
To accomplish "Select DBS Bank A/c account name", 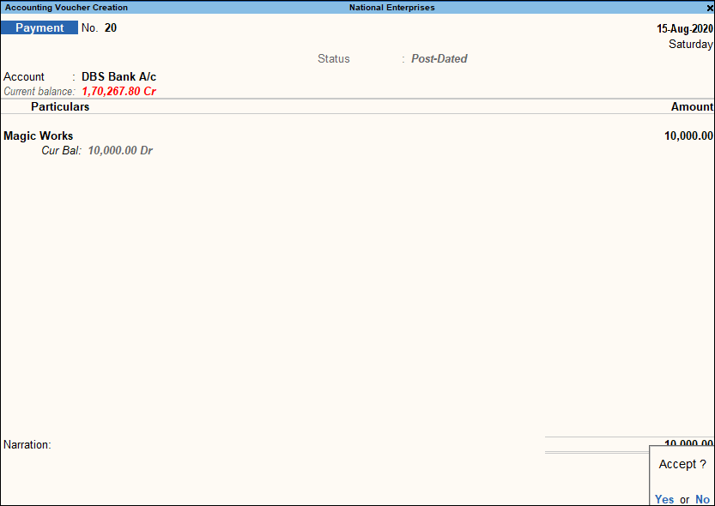I will (118, 76).
